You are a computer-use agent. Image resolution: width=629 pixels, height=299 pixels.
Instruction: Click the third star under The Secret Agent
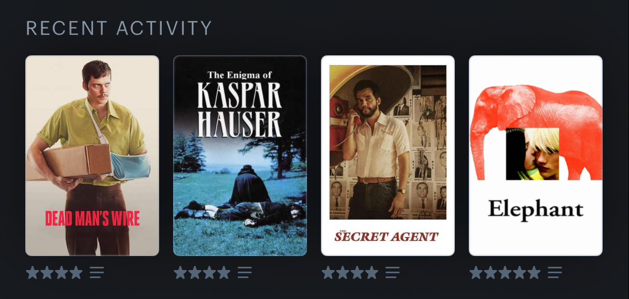[x=357, y=273]
